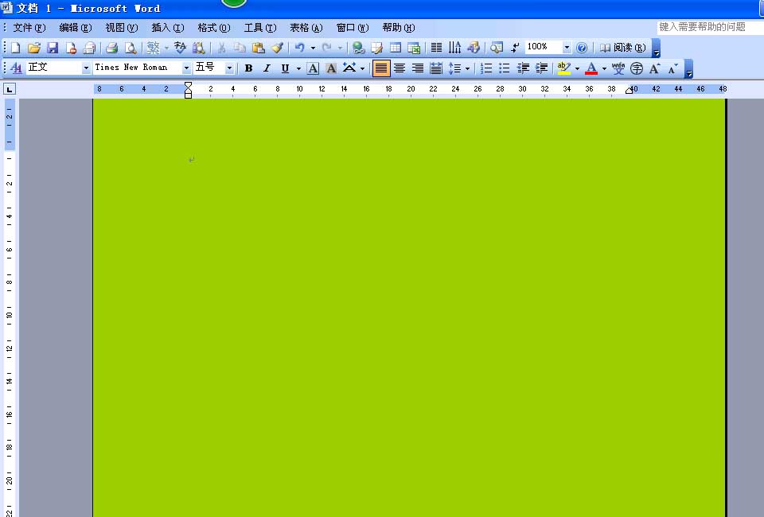Toggle character shading A button
The width and height of the screenshot is (764, 517).
pyautogui.click(x=331, y=68)
